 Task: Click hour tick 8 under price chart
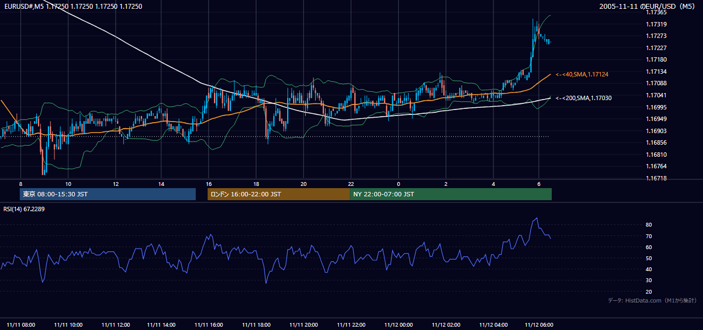pyautogui.click(x=20, y=184)
